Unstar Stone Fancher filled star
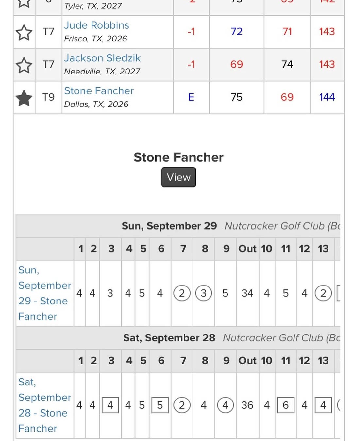Image resolution: width=353 pixels, height=441 pixels. click(x=24, y=98)
